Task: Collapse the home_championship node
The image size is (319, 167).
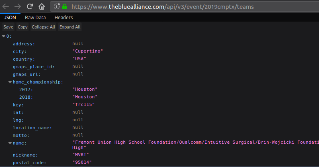Action: pos(10,82)
